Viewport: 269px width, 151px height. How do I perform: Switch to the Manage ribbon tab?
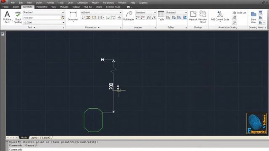tap(64, 7)
